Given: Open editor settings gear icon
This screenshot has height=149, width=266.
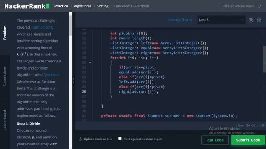Looking at the screenshot, I should pyautogui.click(x=259, y=20).
